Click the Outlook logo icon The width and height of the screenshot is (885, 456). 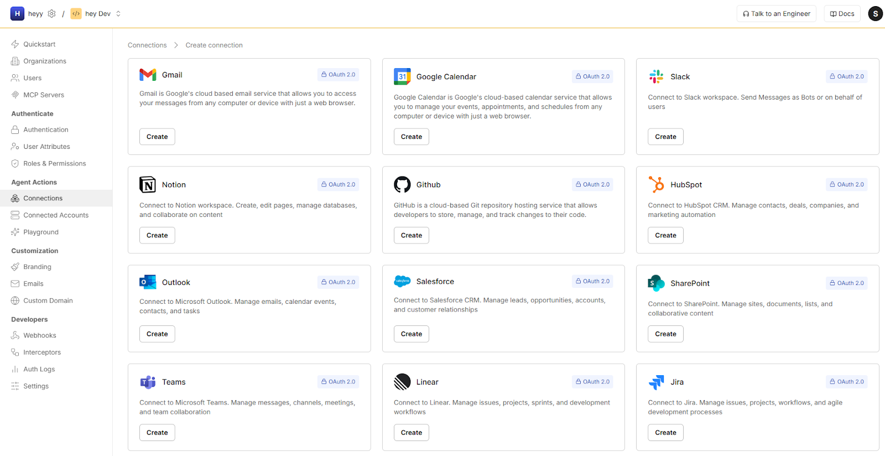(148, 282)
